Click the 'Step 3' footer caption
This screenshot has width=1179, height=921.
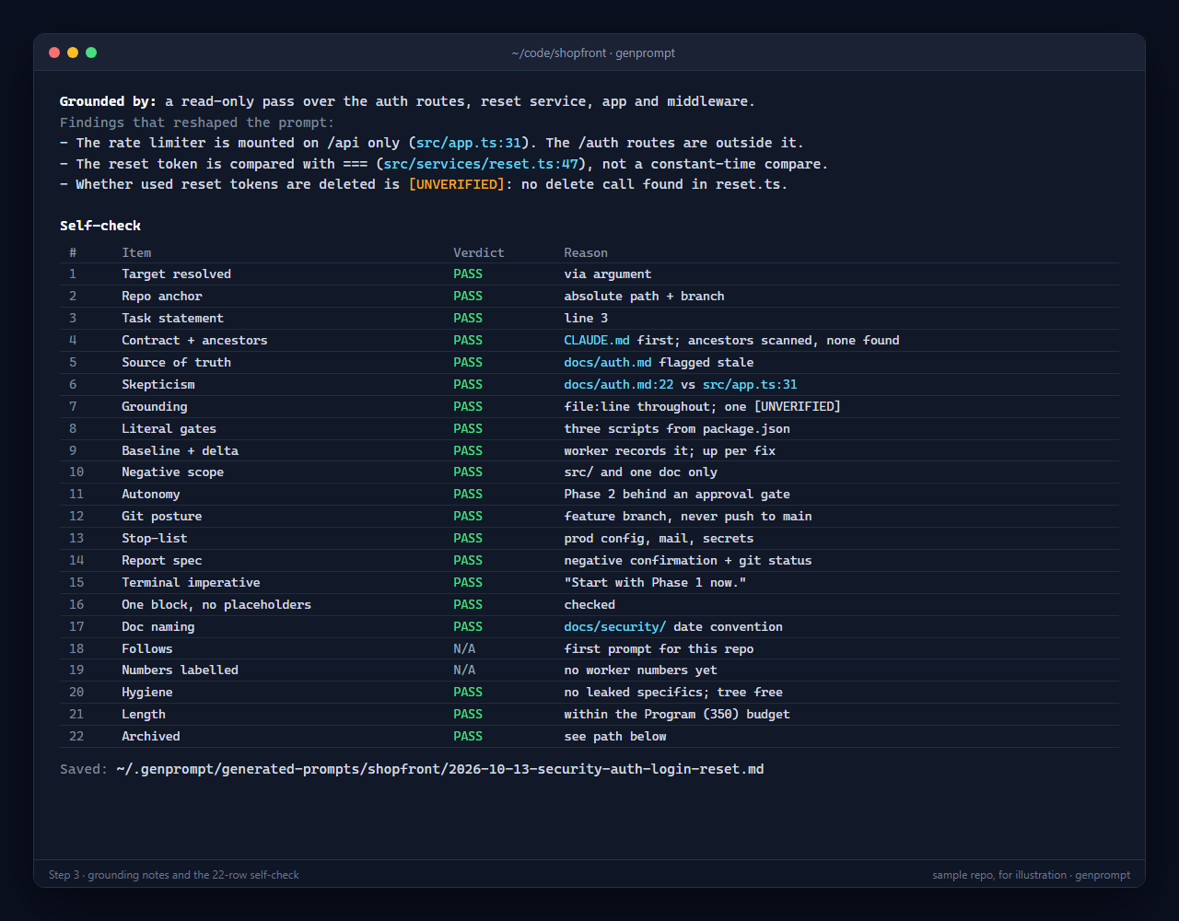pyautogui.click(x=174, y=875)
